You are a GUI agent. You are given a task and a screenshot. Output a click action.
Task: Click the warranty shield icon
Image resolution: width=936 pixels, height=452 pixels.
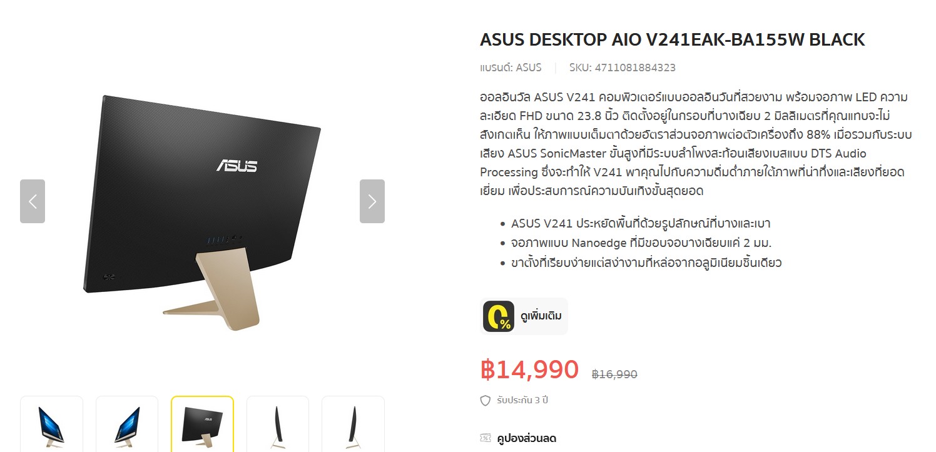coord(486,401)
